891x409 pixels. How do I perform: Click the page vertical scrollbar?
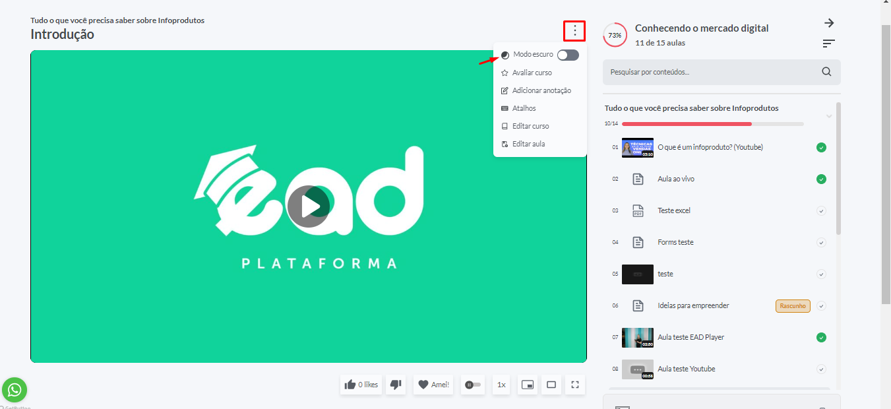coord(886,165)
